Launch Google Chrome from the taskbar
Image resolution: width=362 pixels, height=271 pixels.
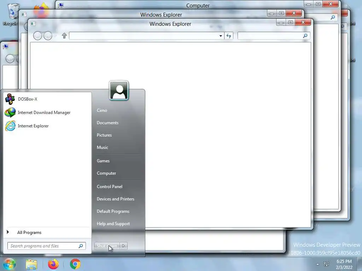click(75, 264)
